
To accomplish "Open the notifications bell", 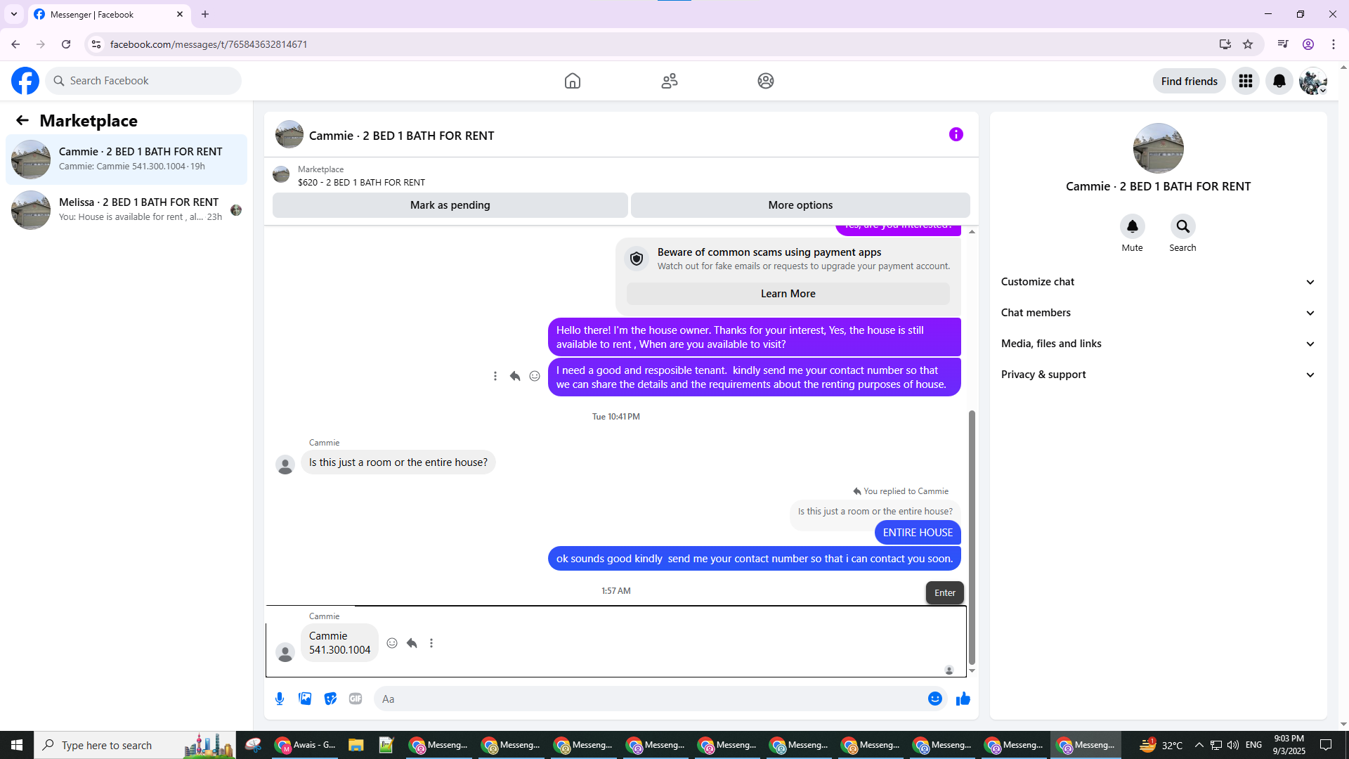I will [x=1279, y=81].
